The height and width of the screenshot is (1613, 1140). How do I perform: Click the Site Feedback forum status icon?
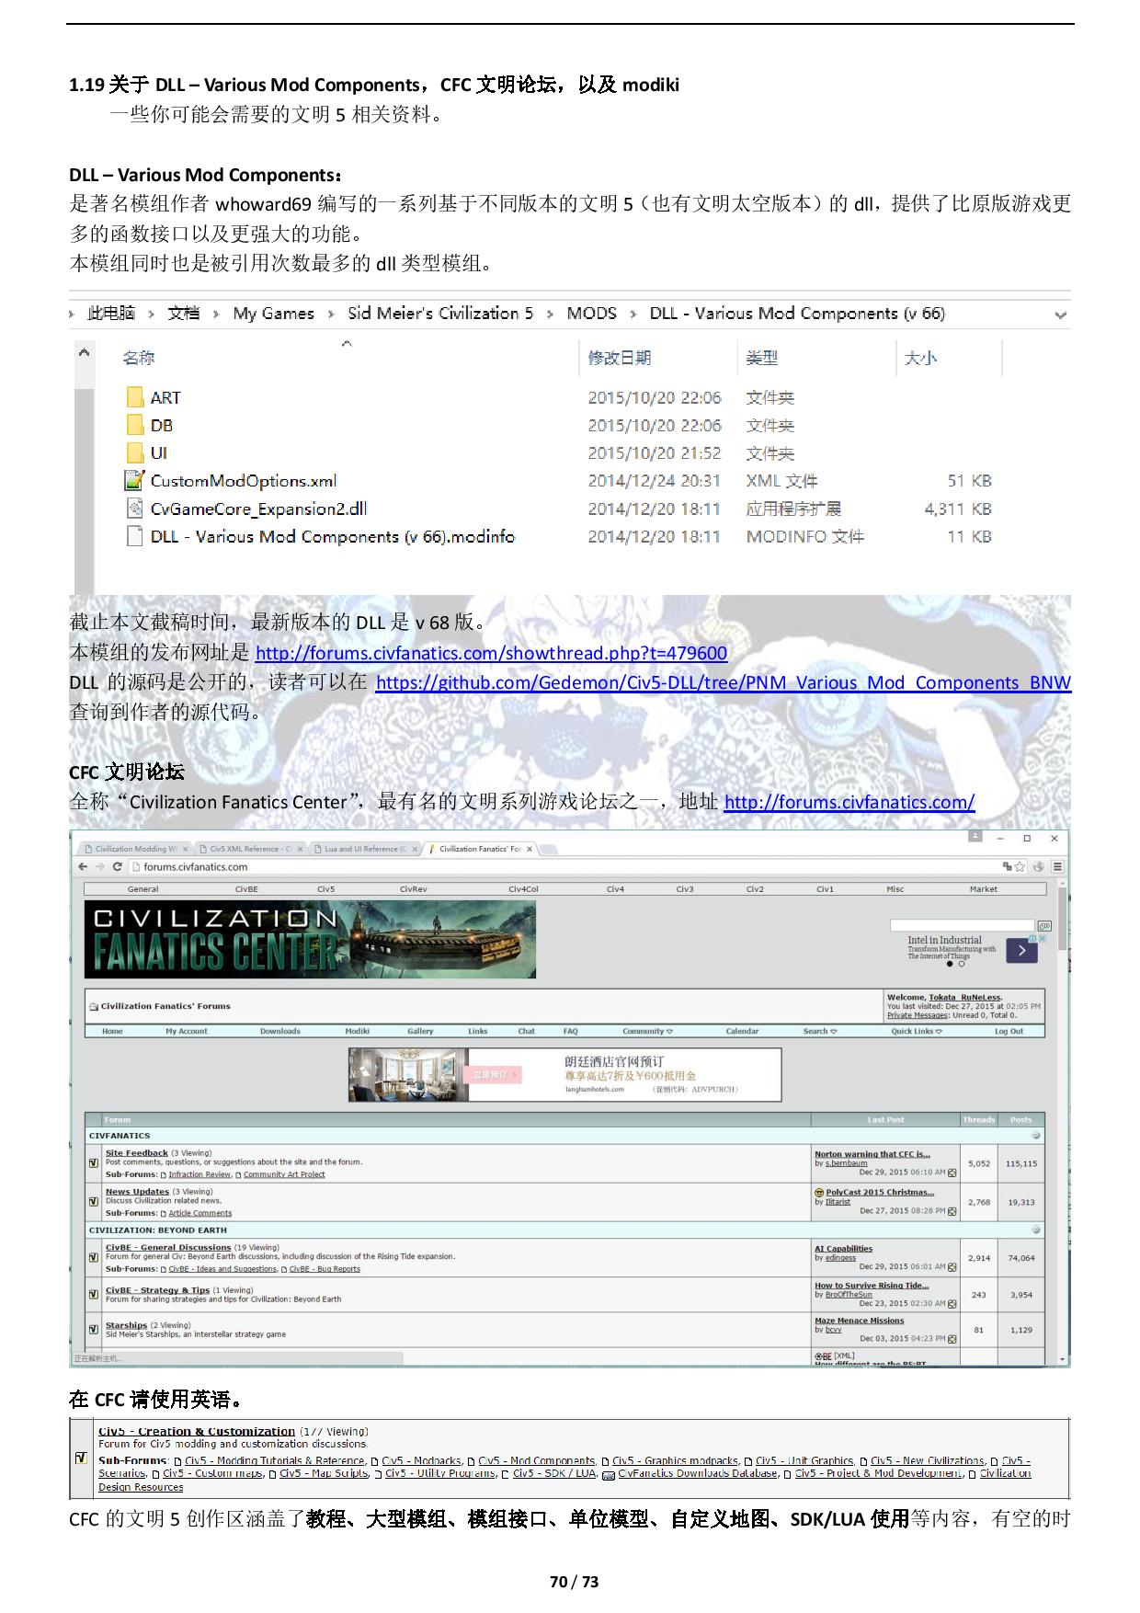click(94, 1163)
